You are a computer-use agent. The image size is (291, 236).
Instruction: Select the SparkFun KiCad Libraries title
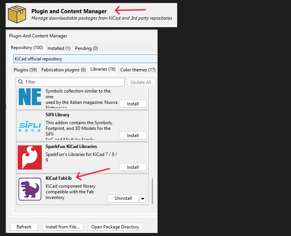click(71, 147)
